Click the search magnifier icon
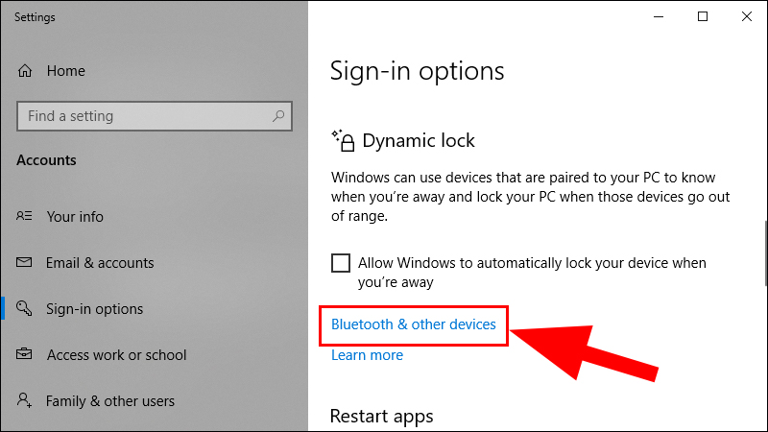This screenshot has height=432, width=768. pyautogui.click(x=278, y=116)
